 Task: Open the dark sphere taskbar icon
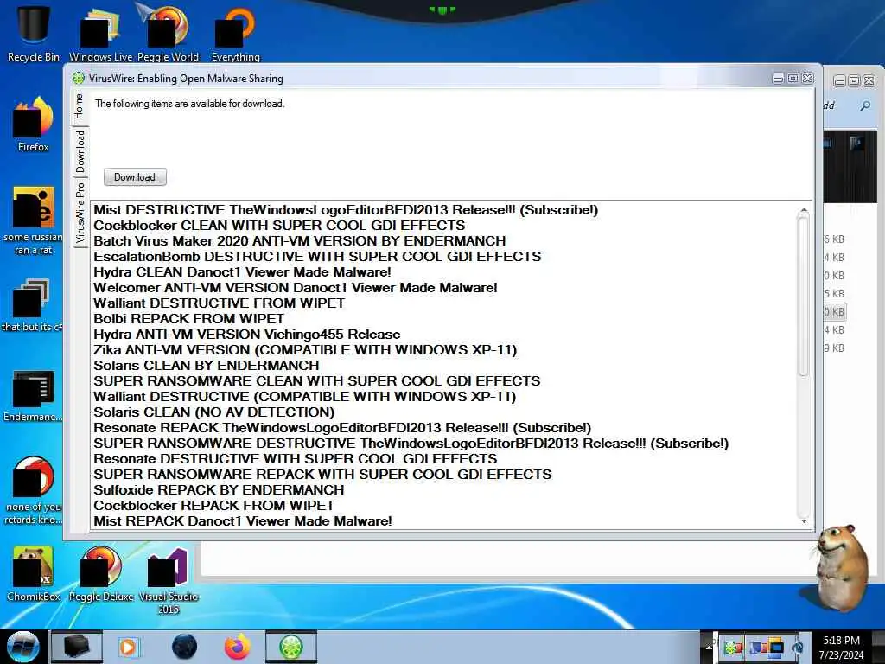184,647
